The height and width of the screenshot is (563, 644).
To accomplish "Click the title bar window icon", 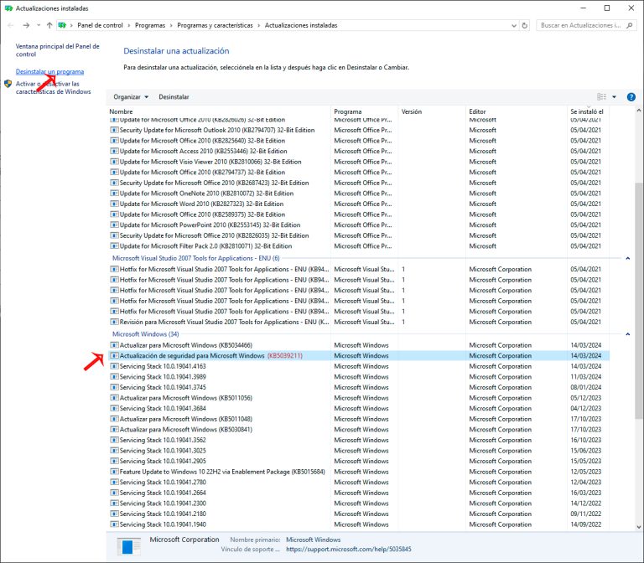I will point(8,8).
